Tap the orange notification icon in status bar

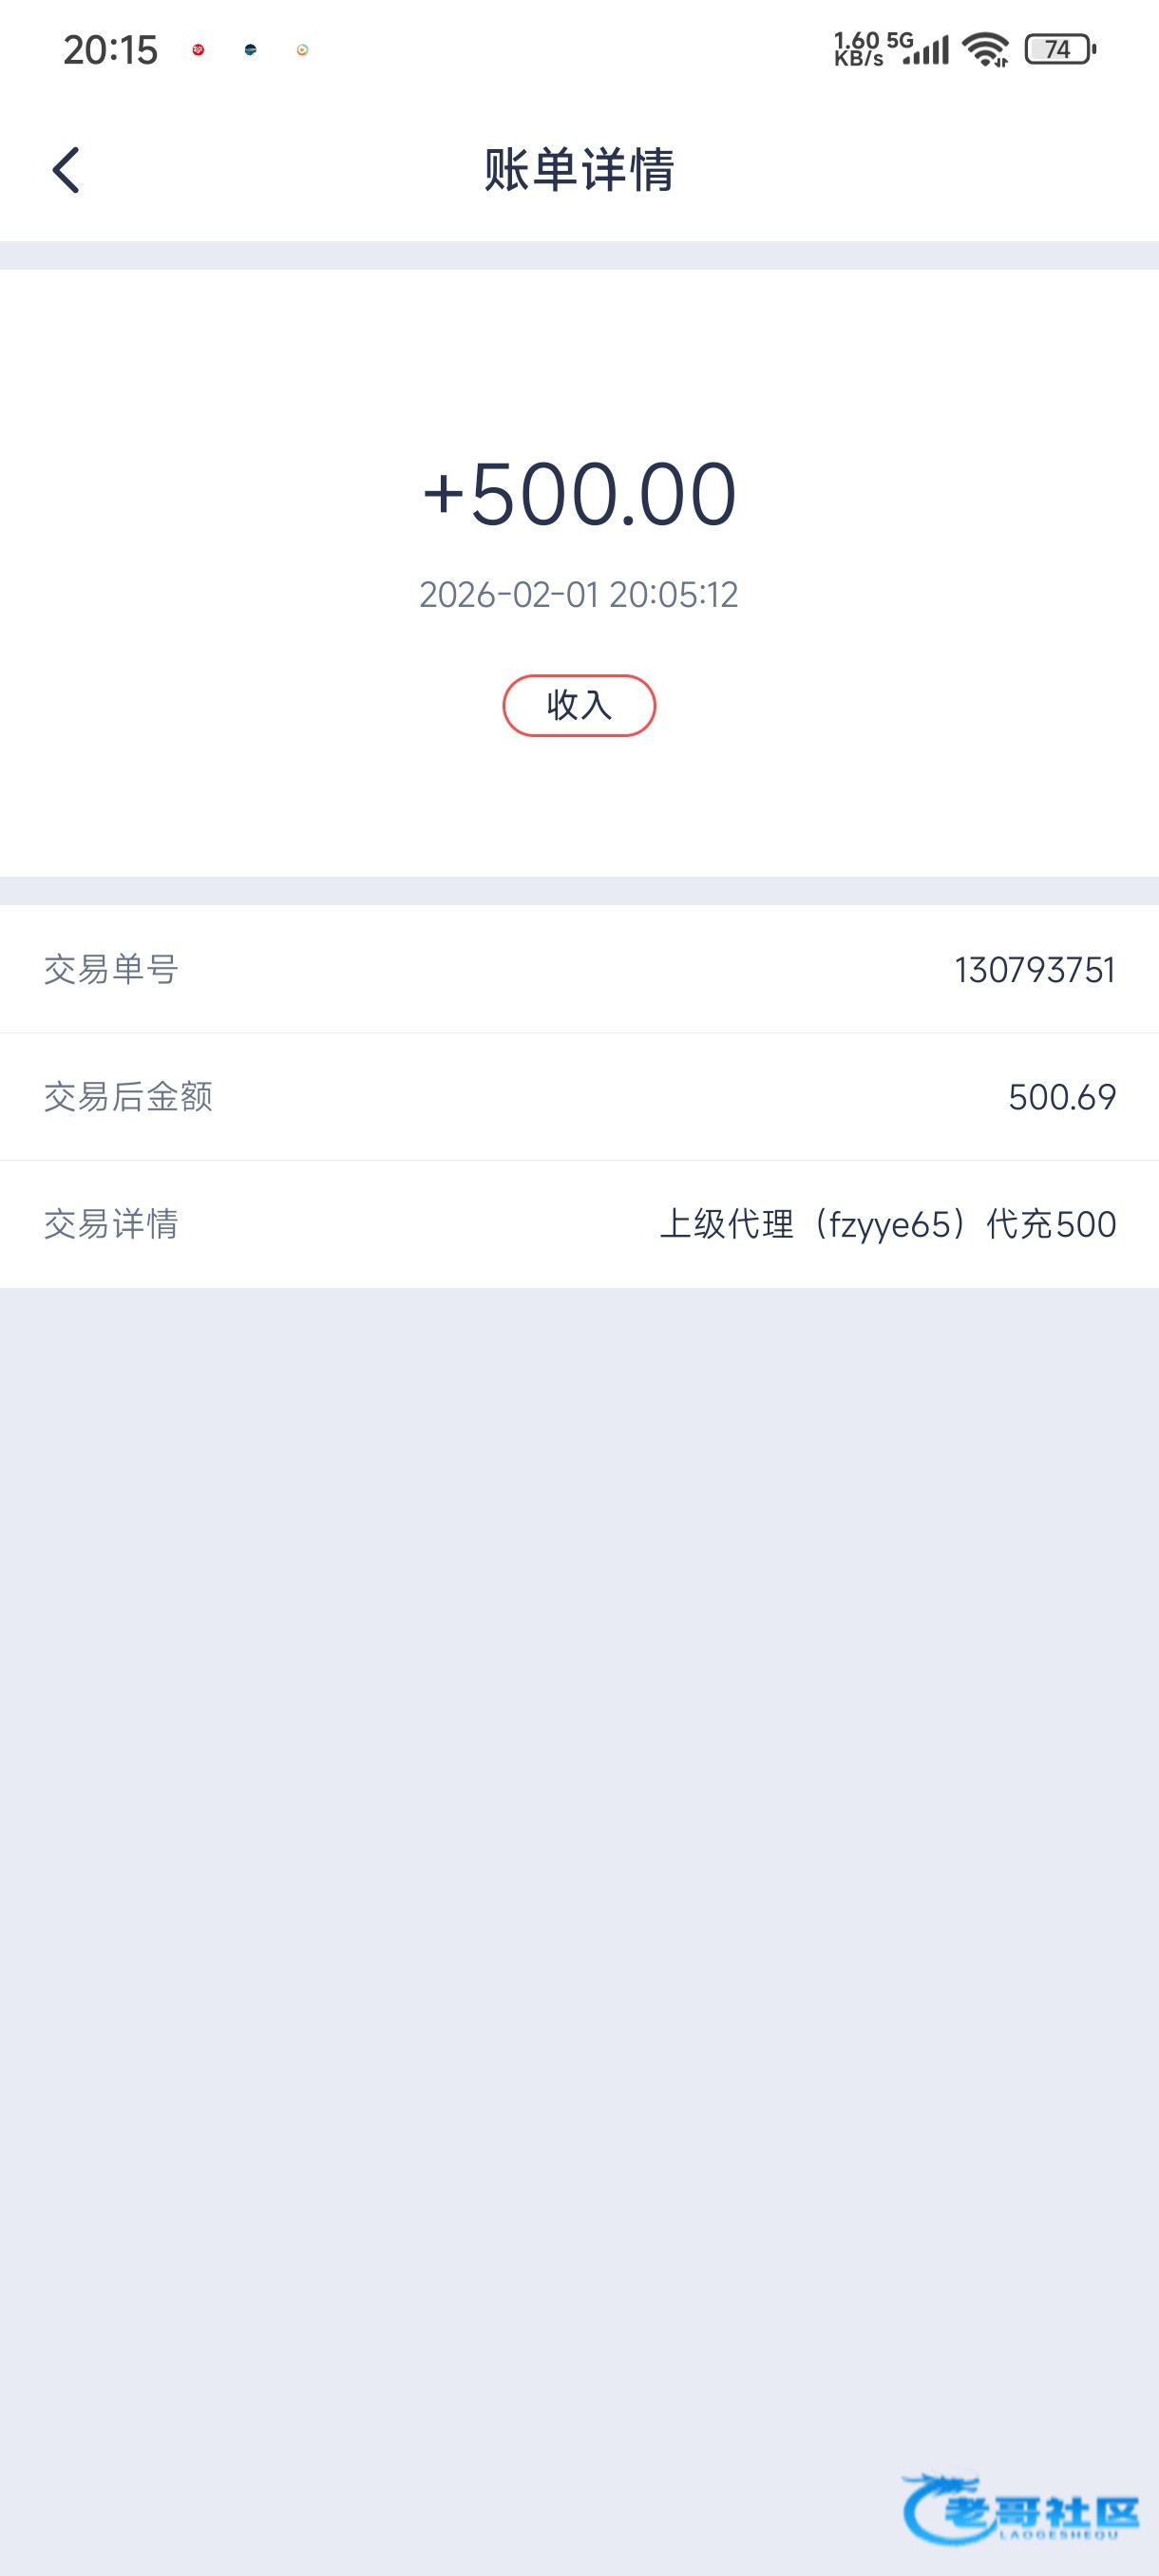302,50
